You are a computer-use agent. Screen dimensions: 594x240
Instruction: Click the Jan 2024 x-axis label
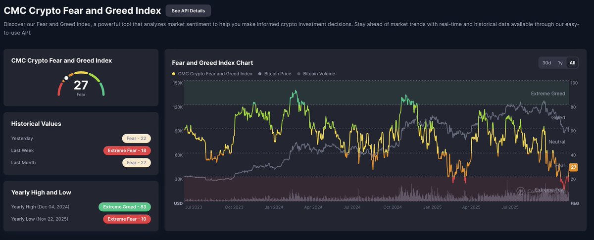(273, 208)
